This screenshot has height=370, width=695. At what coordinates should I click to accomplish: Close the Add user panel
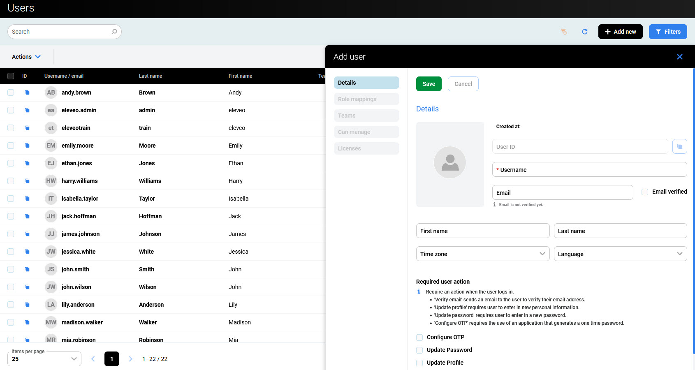(679, 57)
